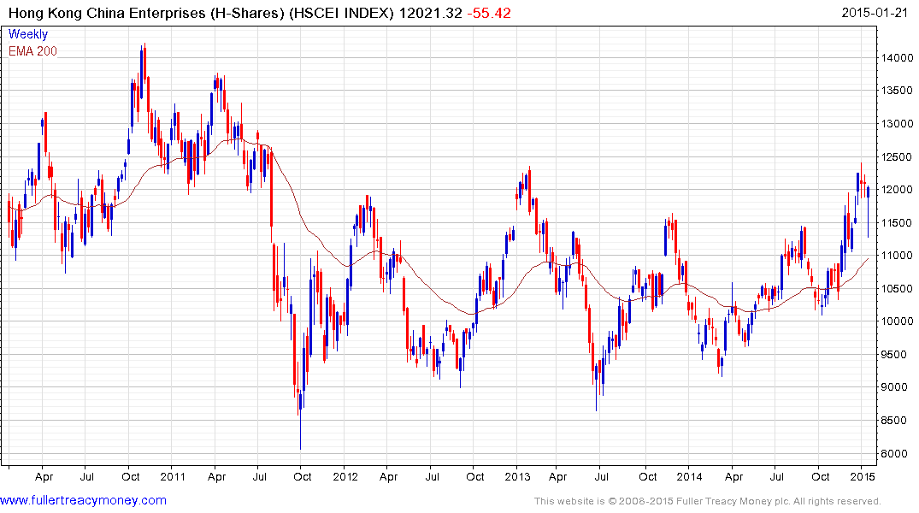Click the 11500 price axis label
This screenshot has height=513, width=919.
tap(898, 223)
